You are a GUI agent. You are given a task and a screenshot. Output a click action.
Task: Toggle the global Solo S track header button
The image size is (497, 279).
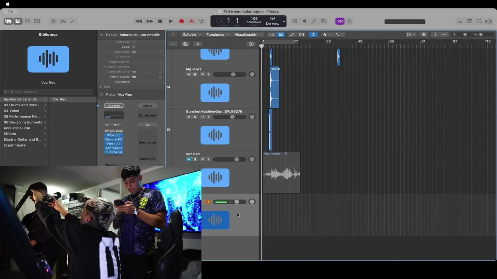point(198,44)
